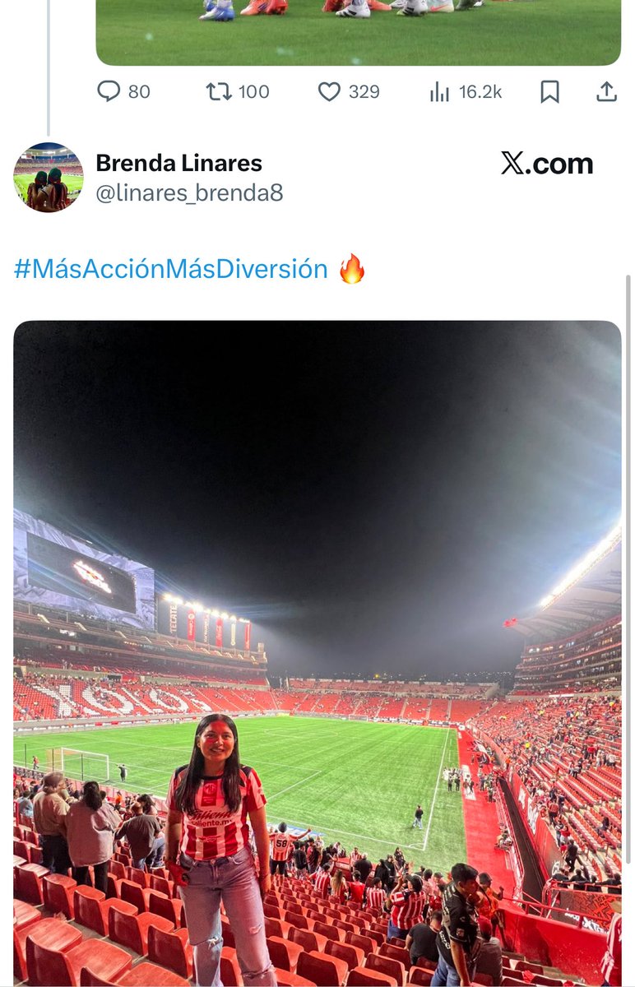This screenshot has width=635, height=987.
Task: Click the 80 replies count
Action: pos(139,92)
